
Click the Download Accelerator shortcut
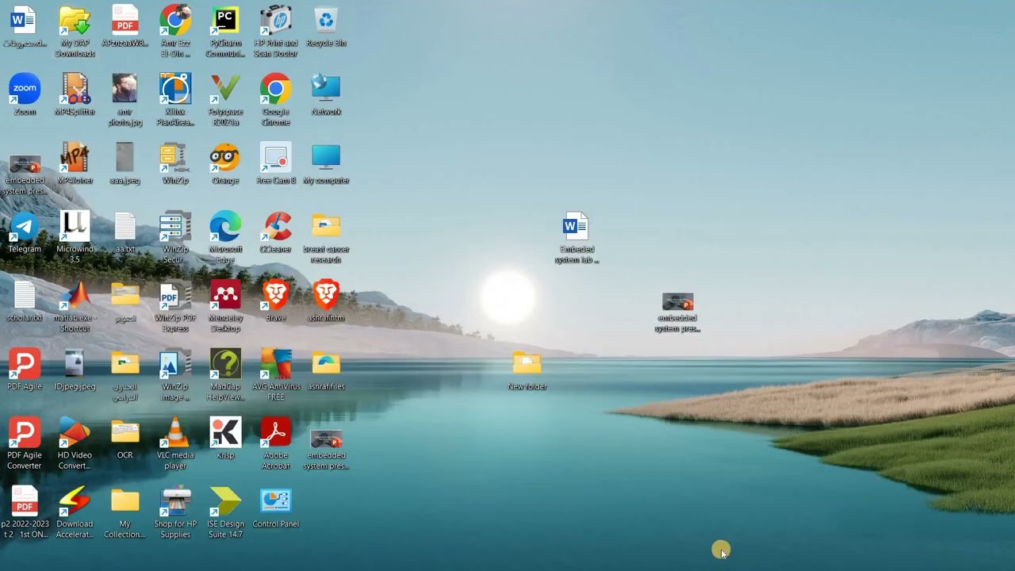point(75,513)
